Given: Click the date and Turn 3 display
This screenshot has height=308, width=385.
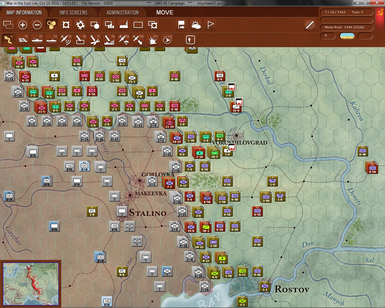Looking at the screenshot, I should (x=346, y=12).
